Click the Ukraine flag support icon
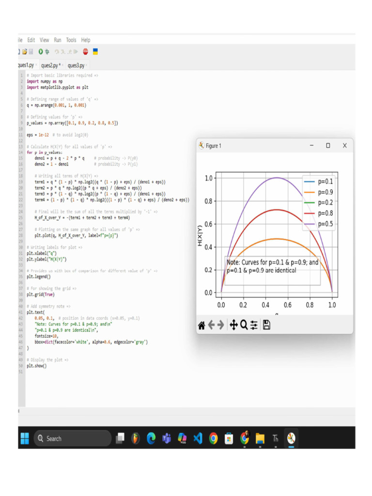The image size is (372, 496). pyautogui.click(x=95, y=51)
